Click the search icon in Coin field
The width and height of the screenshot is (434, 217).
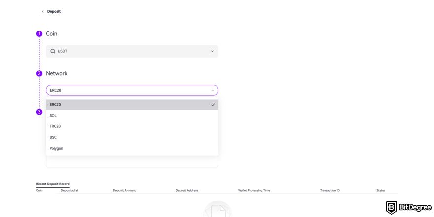coord(53,51)
